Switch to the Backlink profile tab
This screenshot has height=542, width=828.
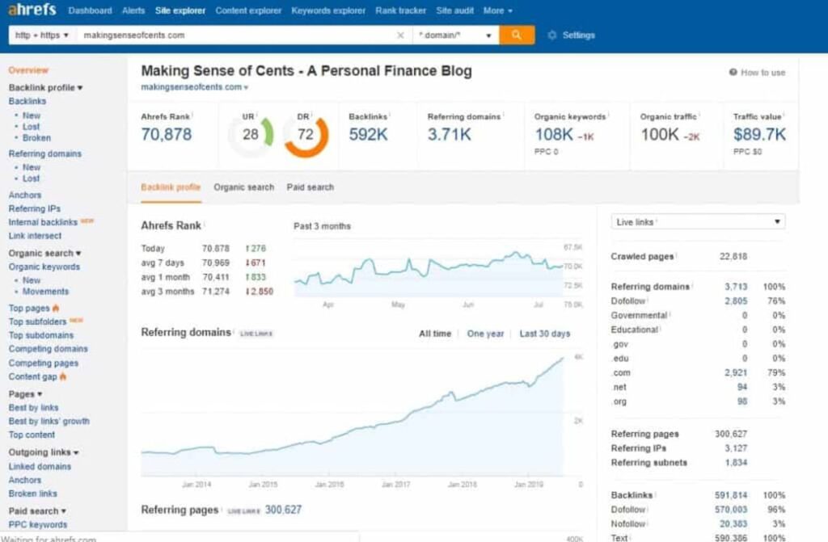click(171, 187)
